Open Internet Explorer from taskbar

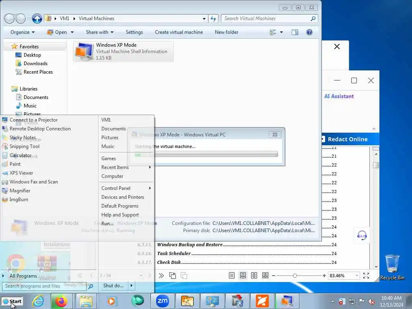click(38, 301)
